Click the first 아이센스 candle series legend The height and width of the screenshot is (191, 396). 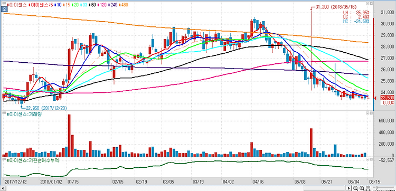17,5
